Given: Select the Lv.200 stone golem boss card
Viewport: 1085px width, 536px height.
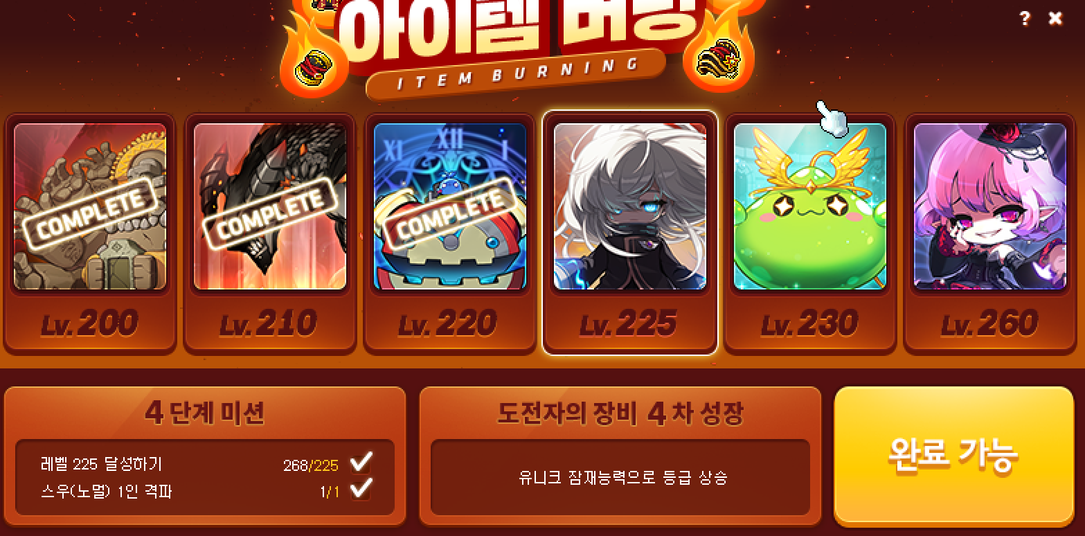Looking at the screenshot, I should click(90, 206).
